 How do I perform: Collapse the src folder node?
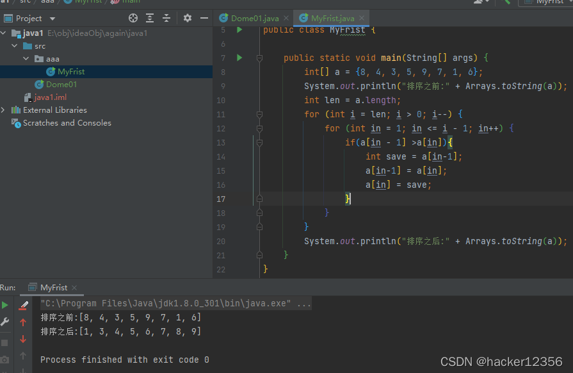coord(15,46)
